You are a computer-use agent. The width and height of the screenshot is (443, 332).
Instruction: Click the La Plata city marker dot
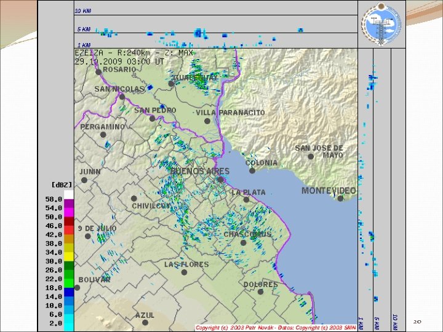(246, 200)
